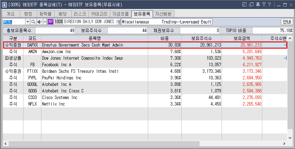Switch to the 랭킹 tab
Viewport: 295px width, 149px height.
(x=28, y=14)
